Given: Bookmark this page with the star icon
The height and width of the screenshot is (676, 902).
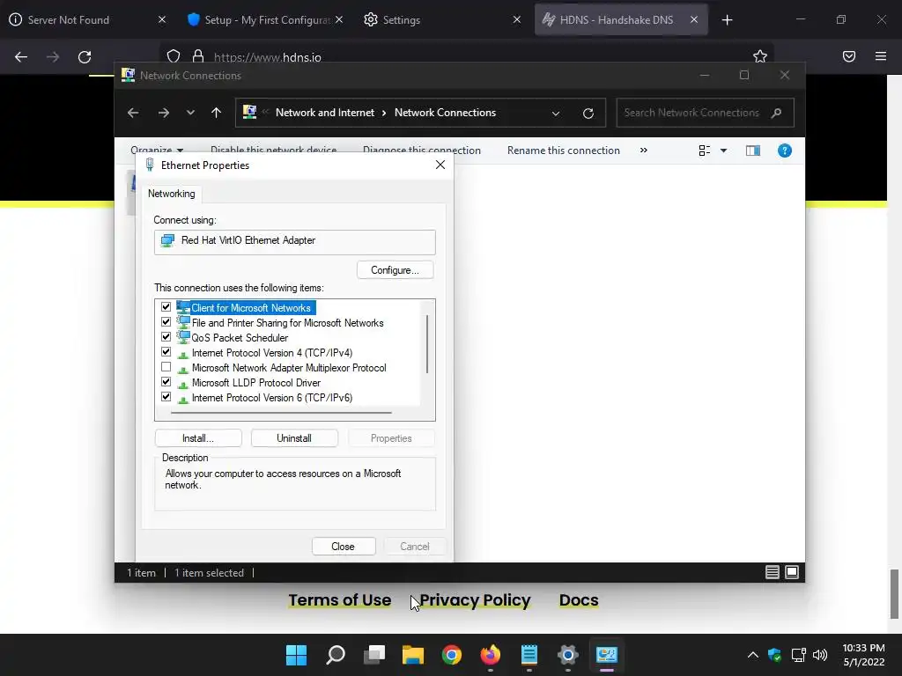Looking at the screenshot, I should point(760,56).
